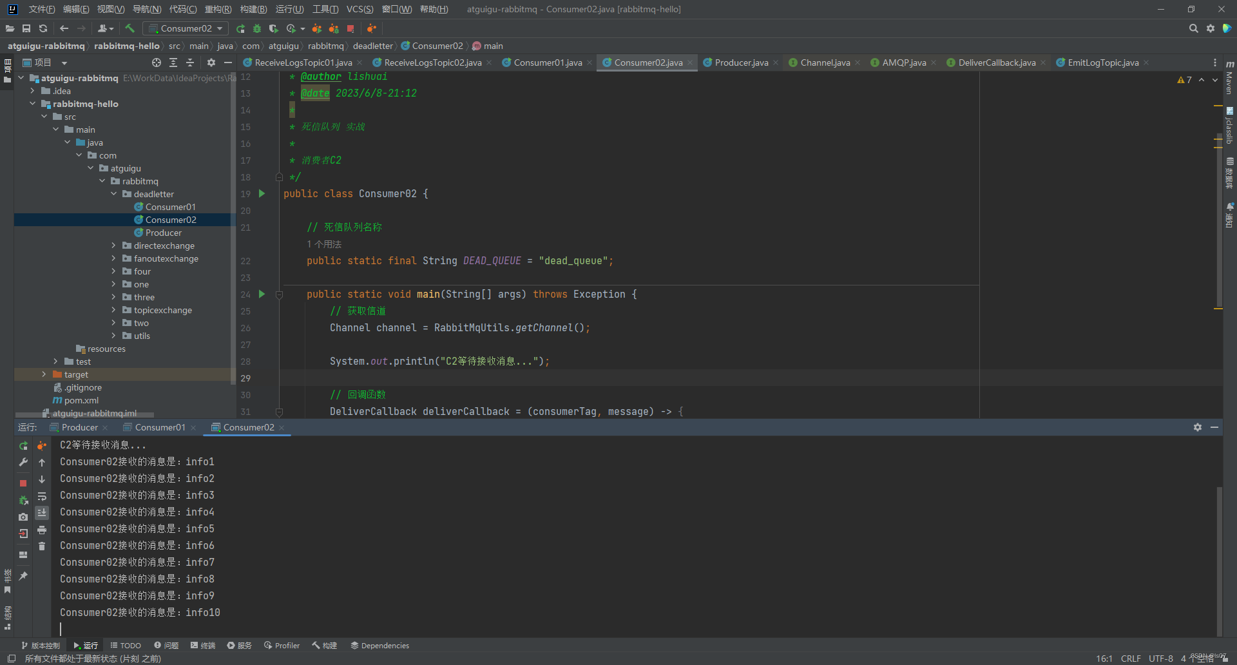Change file encoding UTF-8 in status bar
This screenshot has height=665, width=1237.
point(1161,659)
